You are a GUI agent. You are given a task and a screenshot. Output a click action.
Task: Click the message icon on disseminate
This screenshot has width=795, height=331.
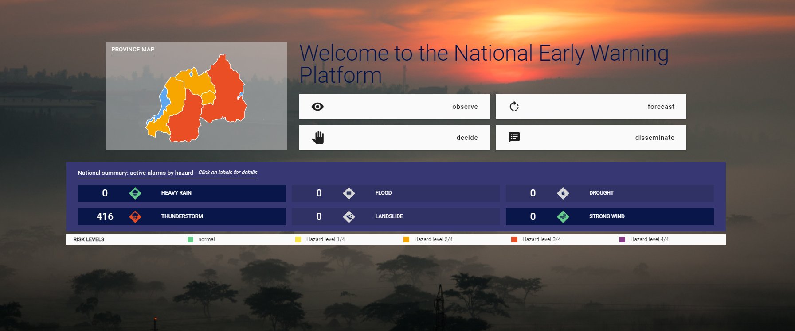(514, 137)
